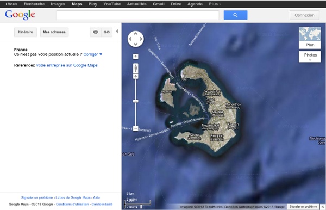Open votre entreprise sur Google Maps link
This screenshot has height=210, width=326.
67,65
